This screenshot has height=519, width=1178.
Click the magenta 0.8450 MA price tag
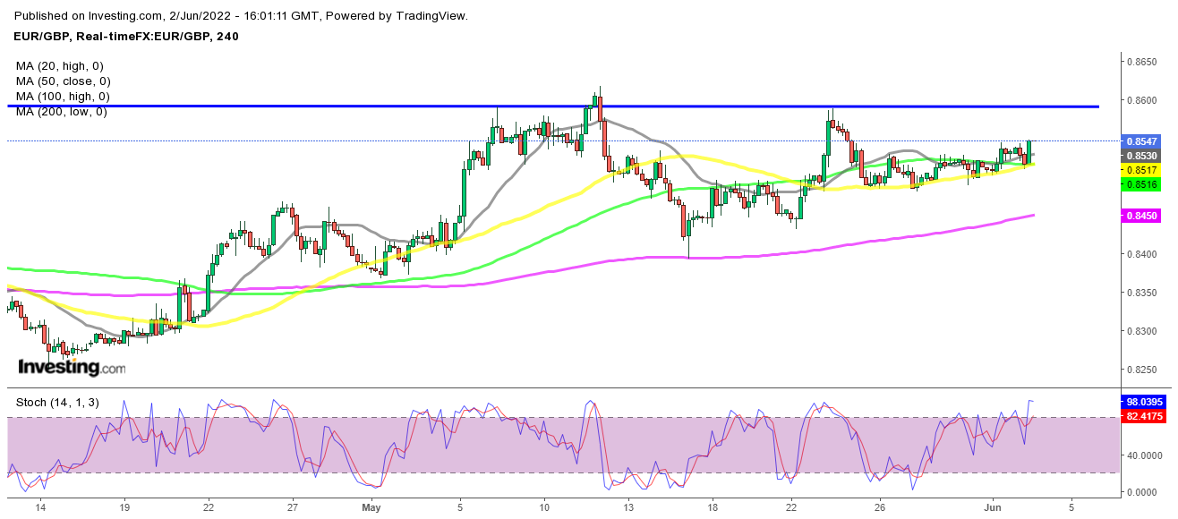coord(1141,216)
